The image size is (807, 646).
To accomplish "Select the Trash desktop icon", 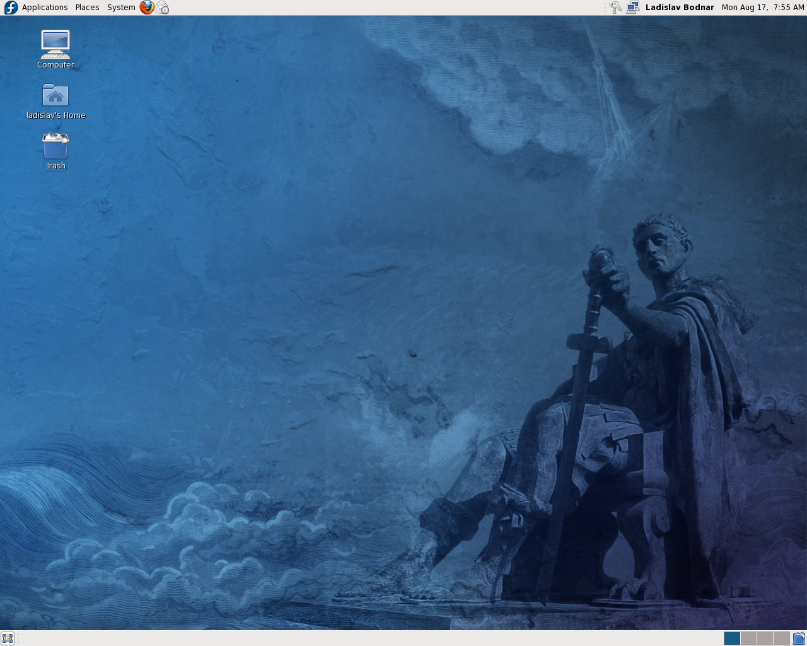I will pyautogui.click(x=55, y=151).
